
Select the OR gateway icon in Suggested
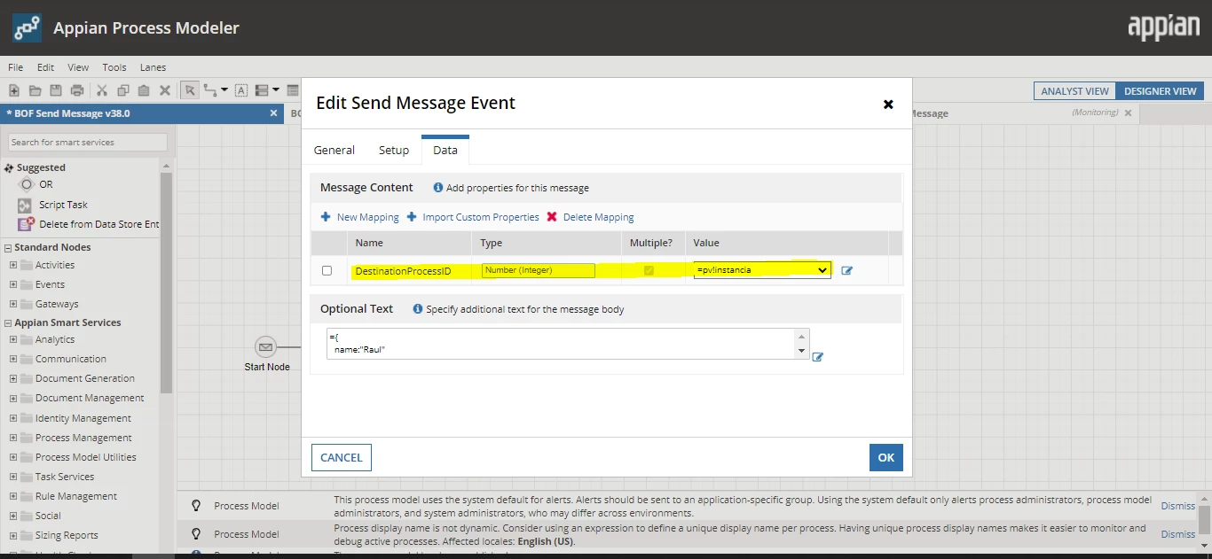click(x=25, y=184)
